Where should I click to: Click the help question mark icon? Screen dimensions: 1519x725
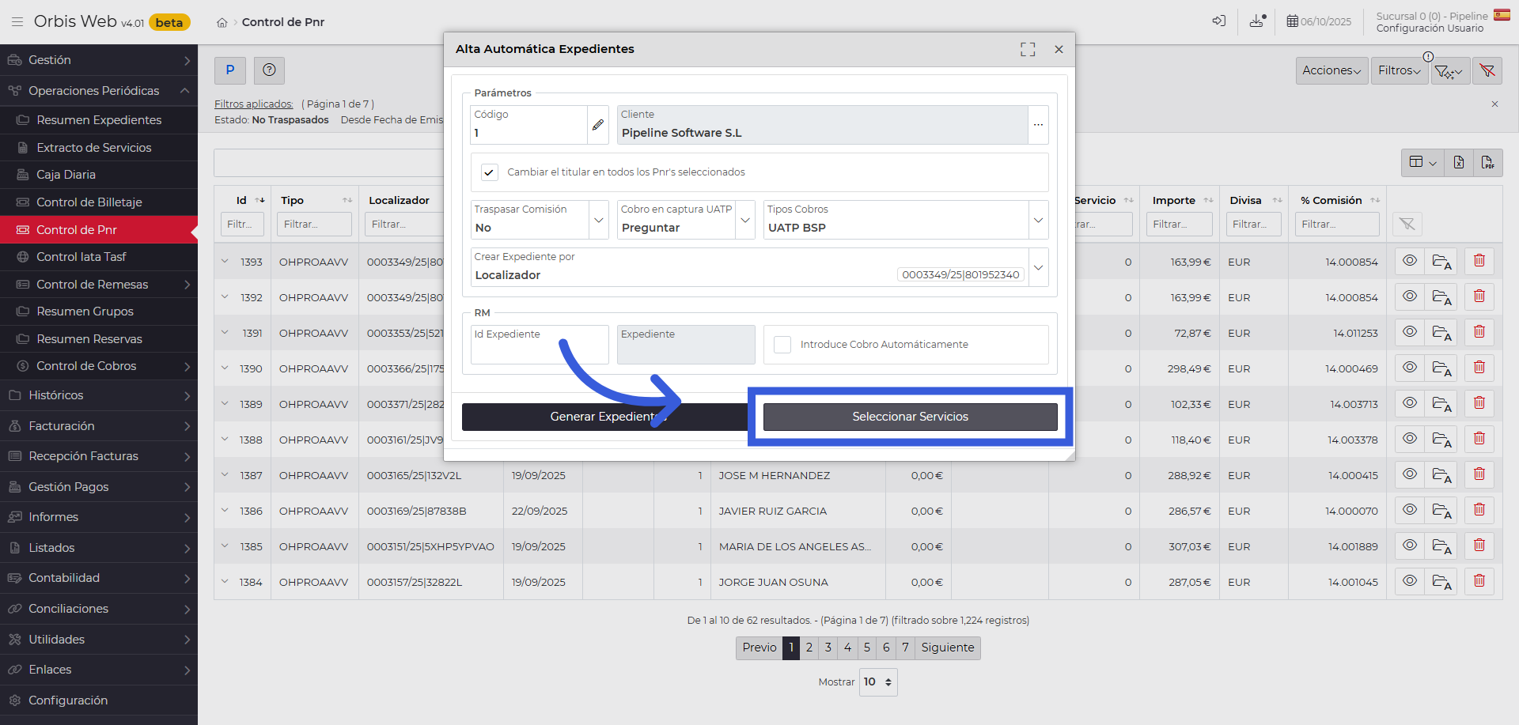(269, 70)
